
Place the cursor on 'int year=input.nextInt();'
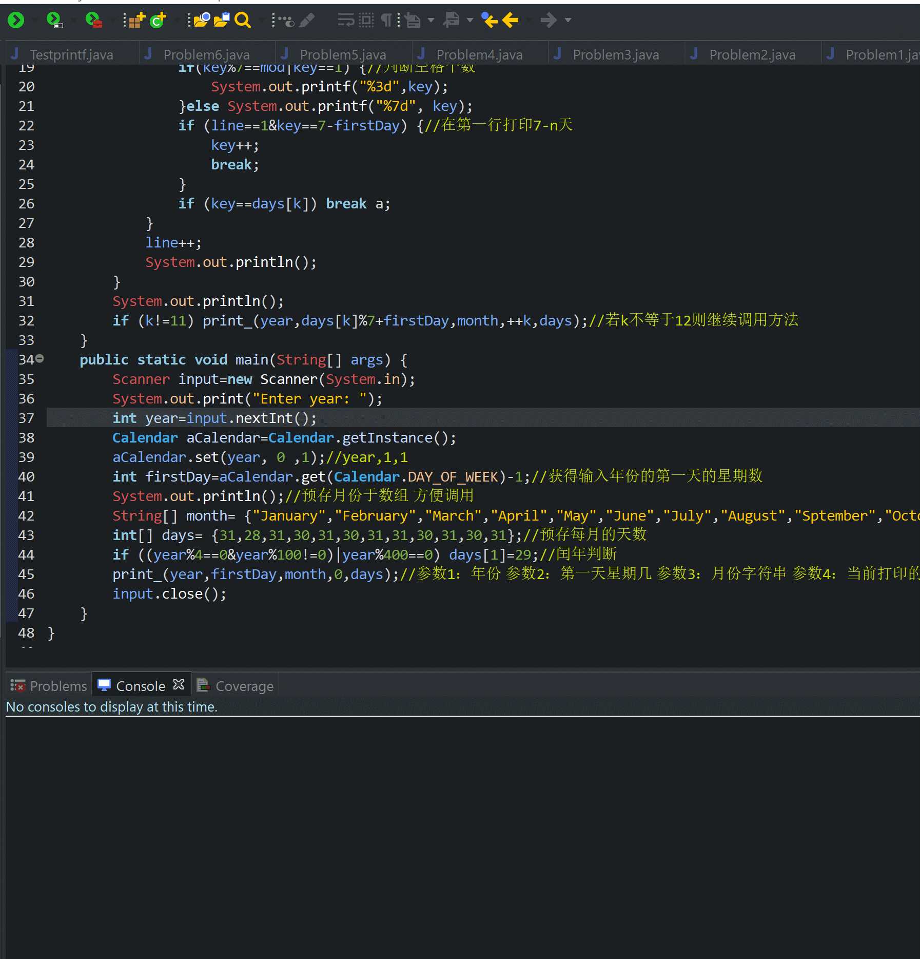point(214,418)
